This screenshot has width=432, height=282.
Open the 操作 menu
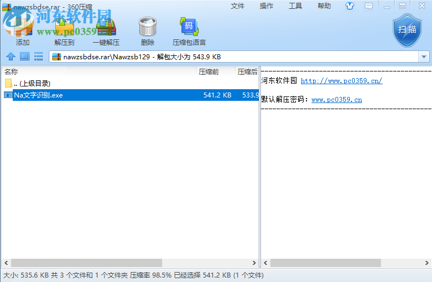(x=266, y=6)
